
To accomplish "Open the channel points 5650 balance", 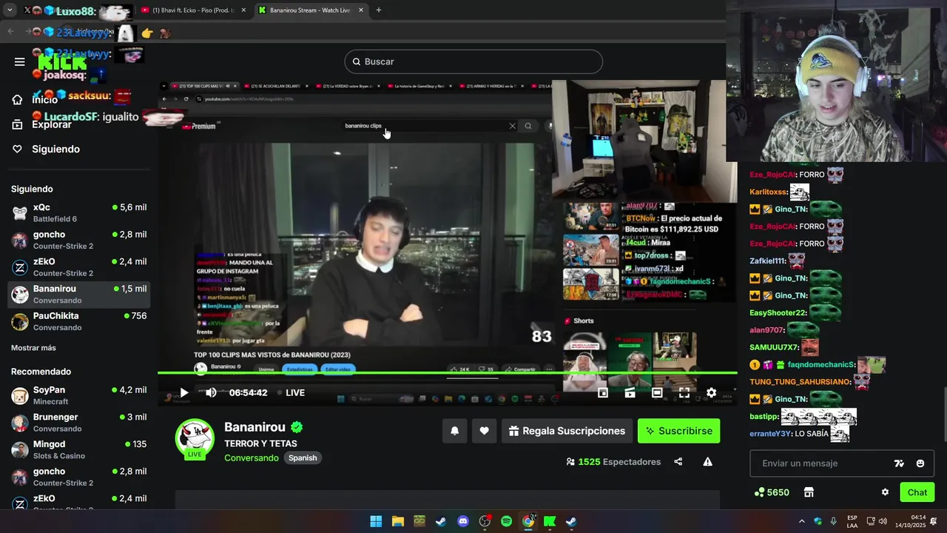I will (772, 492).
